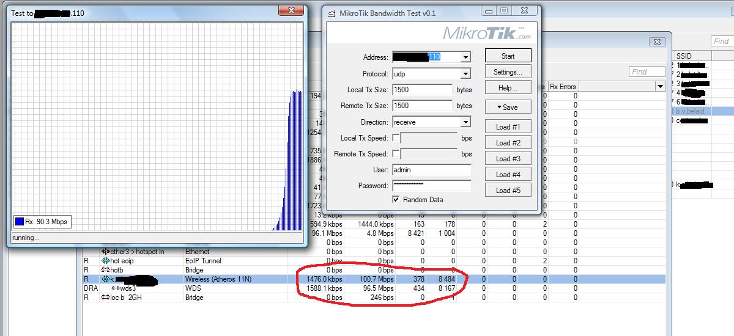The height and width of the screenshot is (336, 734).
Task: Click the hot eoip tunnel icon
Action: [105, 261]
